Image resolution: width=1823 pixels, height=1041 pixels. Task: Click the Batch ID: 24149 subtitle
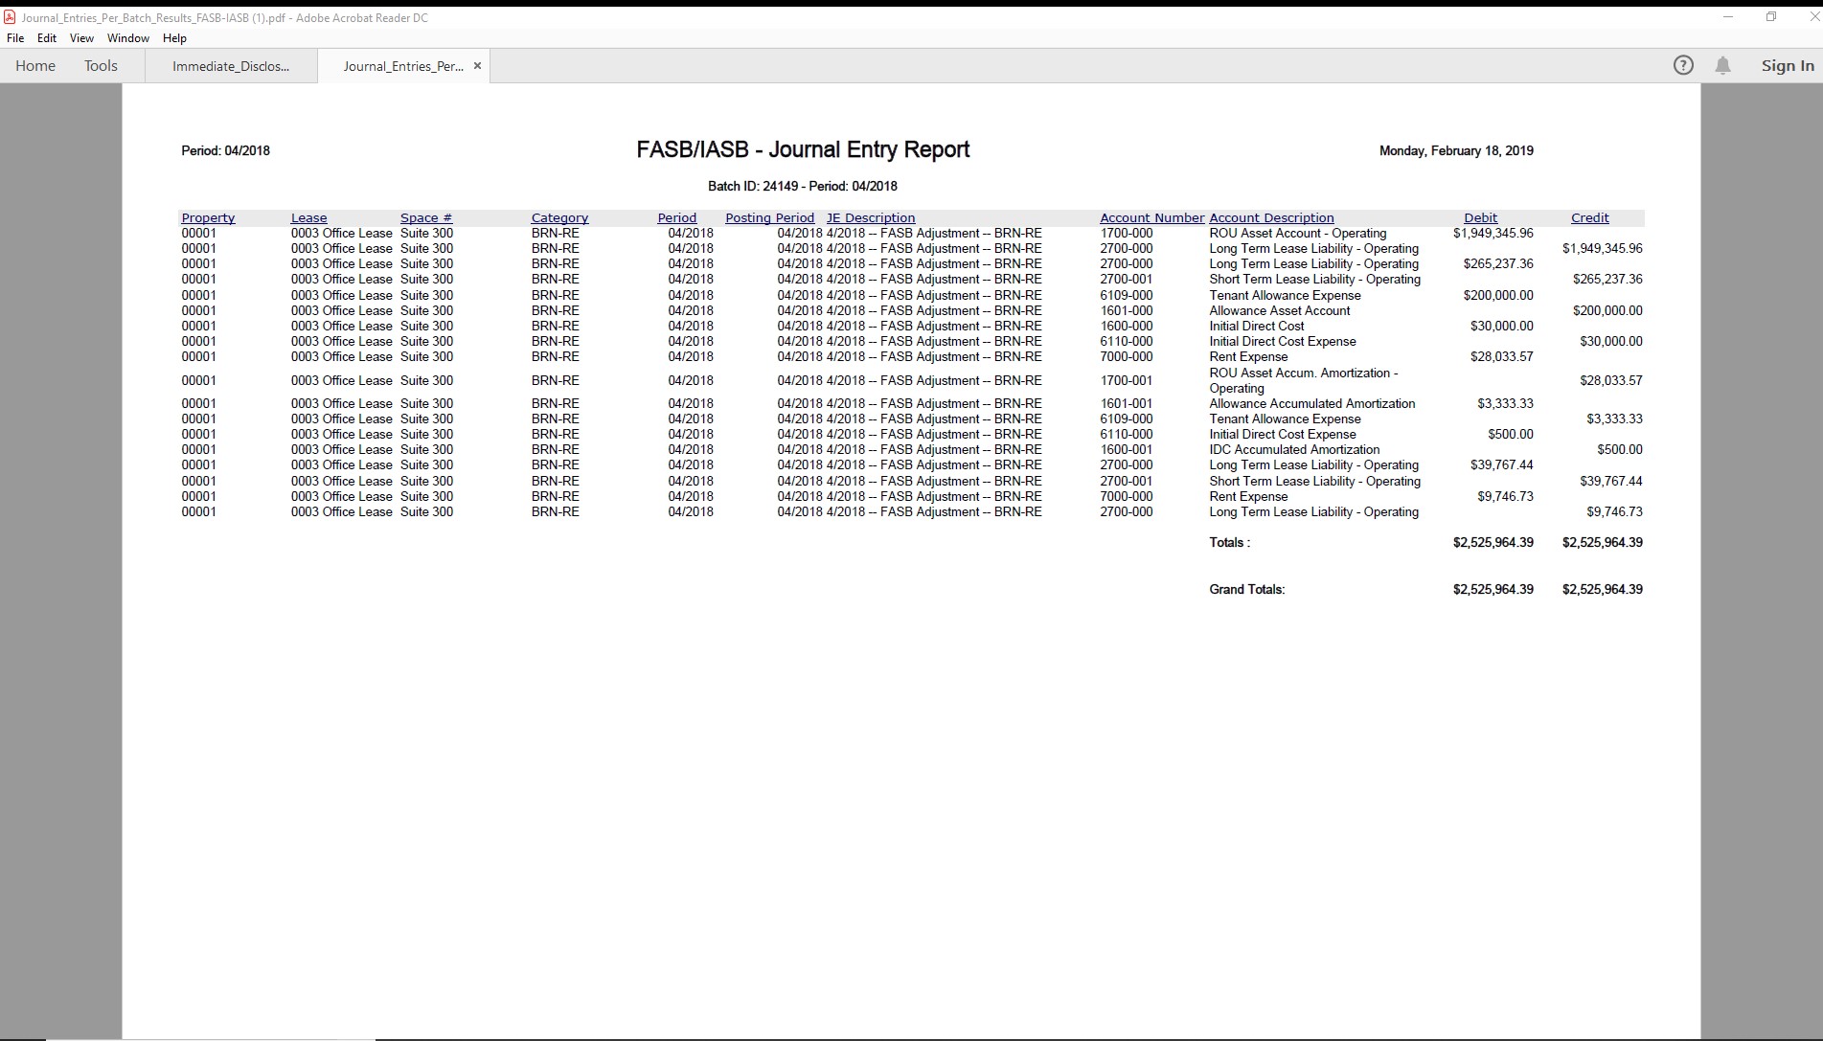[802, 186]
